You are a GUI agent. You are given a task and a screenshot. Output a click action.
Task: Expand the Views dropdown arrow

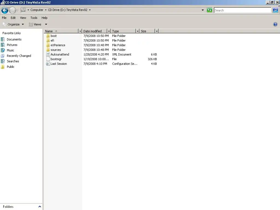pyautogui.click(x=46, y=24)
